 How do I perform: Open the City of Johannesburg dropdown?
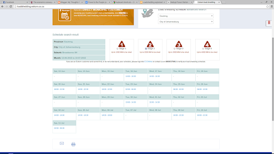(185, 22)
